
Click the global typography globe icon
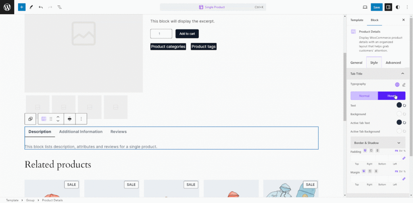pyautogui.click(x=397, y=85)
